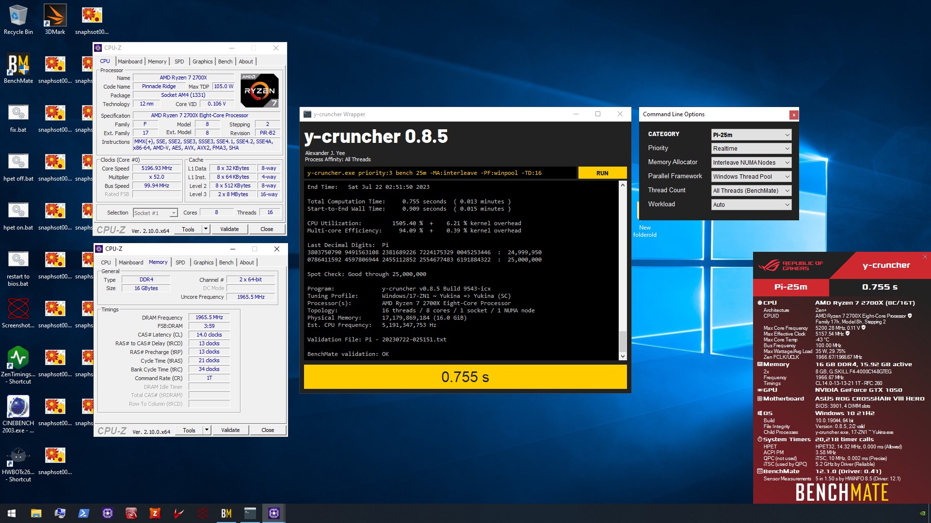Open the Recycle Bin desktop icon

[18, 19]
